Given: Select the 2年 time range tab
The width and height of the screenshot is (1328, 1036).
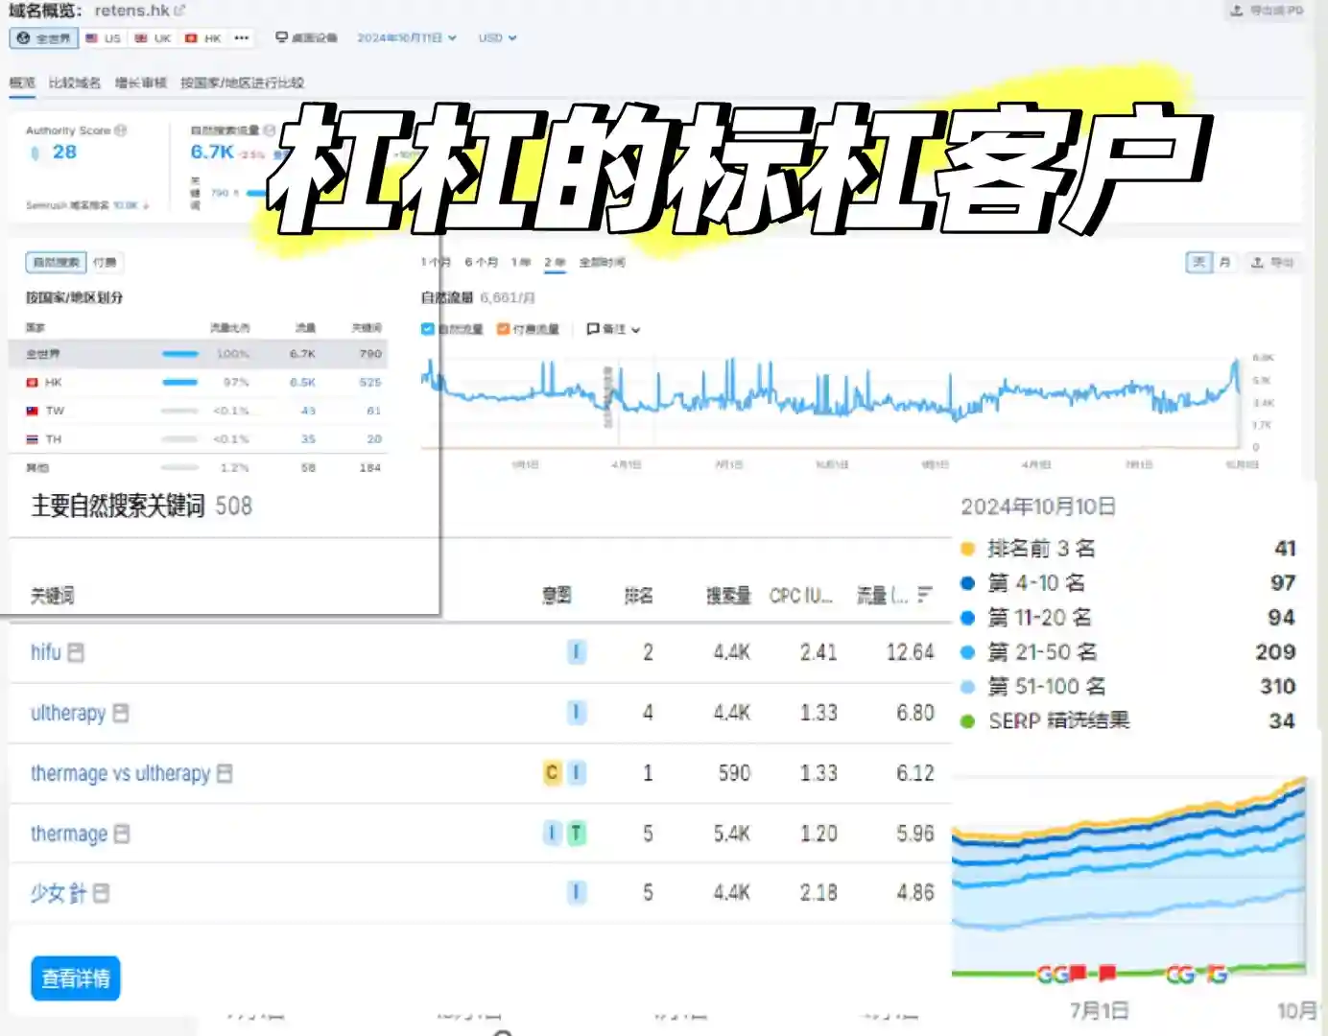Looking at the screenshot, I should coord(556,262).
